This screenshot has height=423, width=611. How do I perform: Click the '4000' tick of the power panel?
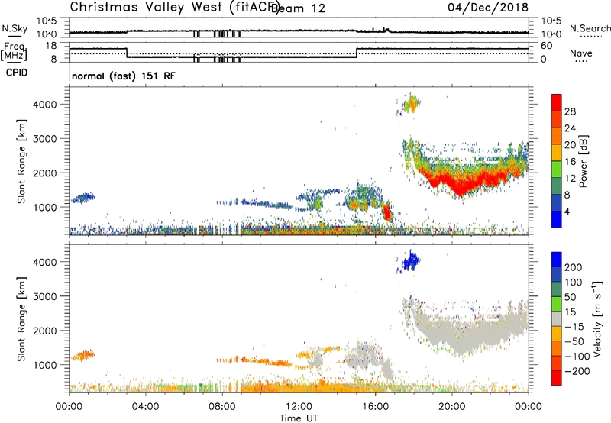pyautogui.click(x=45, y=105)
